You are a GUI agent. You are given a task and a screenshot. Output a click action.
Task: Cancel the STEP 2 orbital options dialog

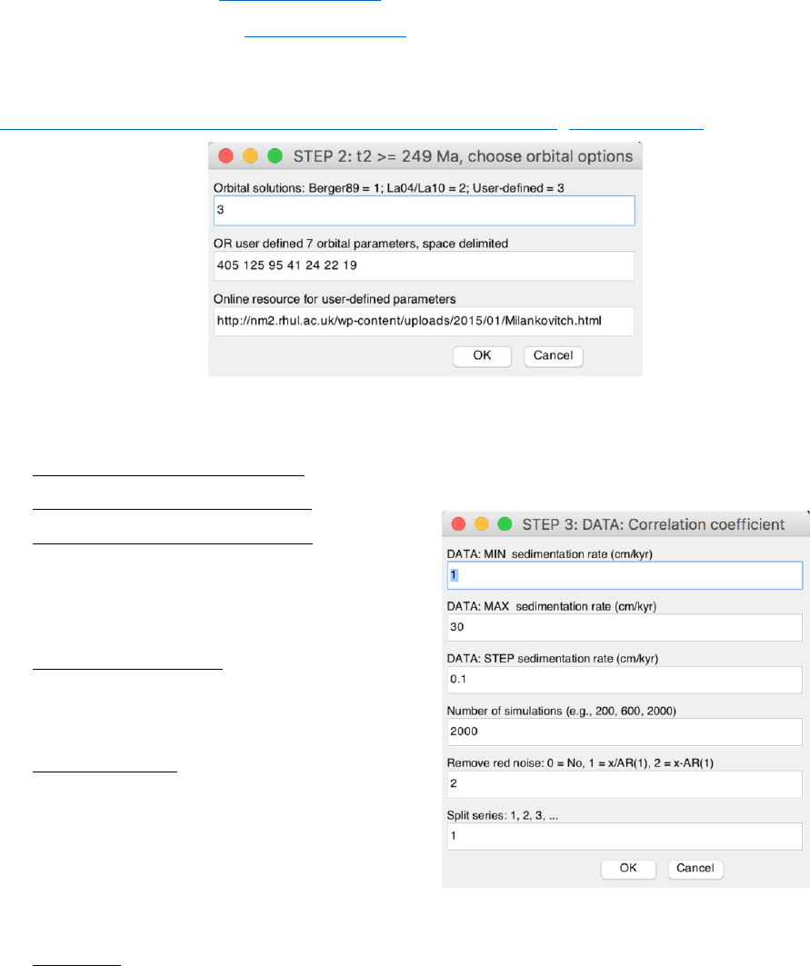[553, 355]
